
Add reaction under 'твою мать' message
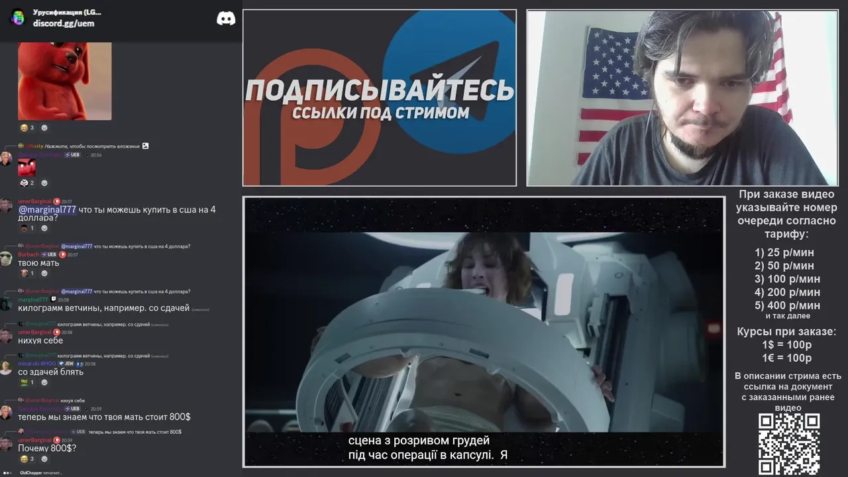point(44,273)
